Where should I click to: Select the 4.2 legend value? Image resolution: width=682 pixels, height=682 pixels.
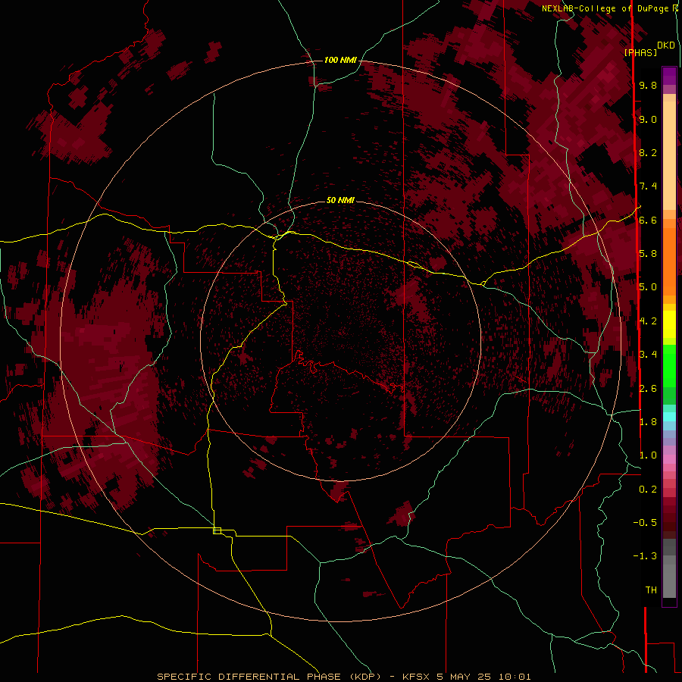648,321
